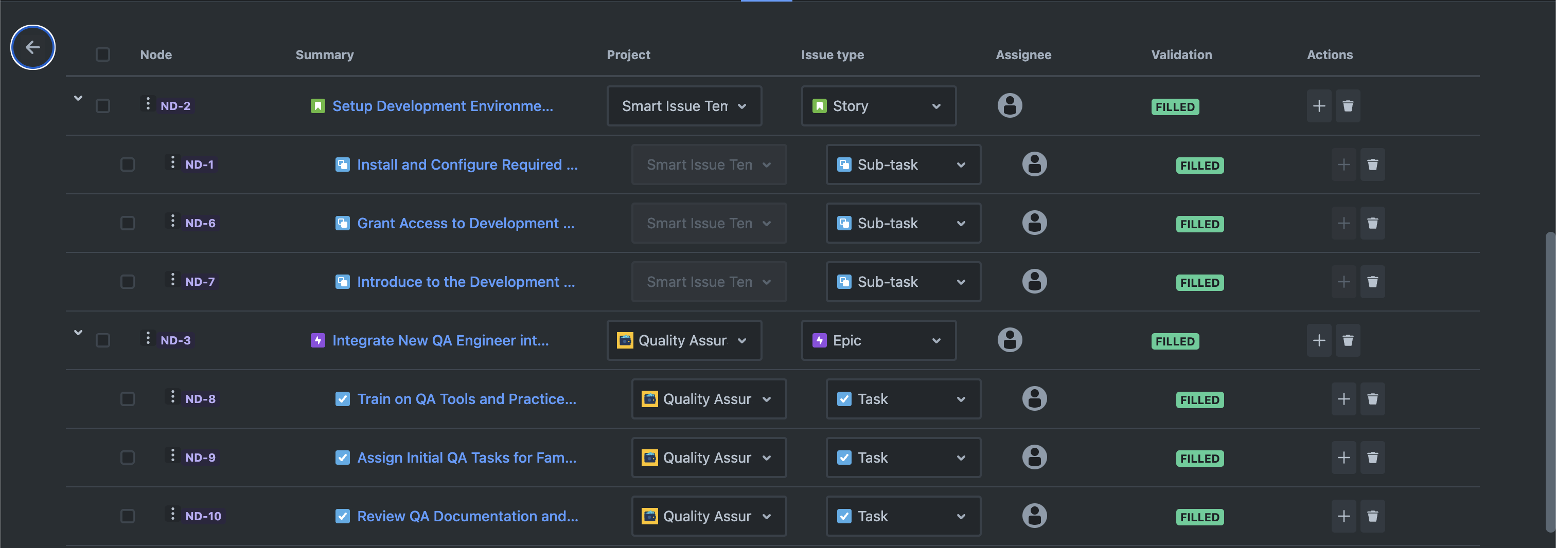Viewport: 1556px width, 548px height.
Task: Click the assignee avatar for ND-8
Action: [1034, 399]
